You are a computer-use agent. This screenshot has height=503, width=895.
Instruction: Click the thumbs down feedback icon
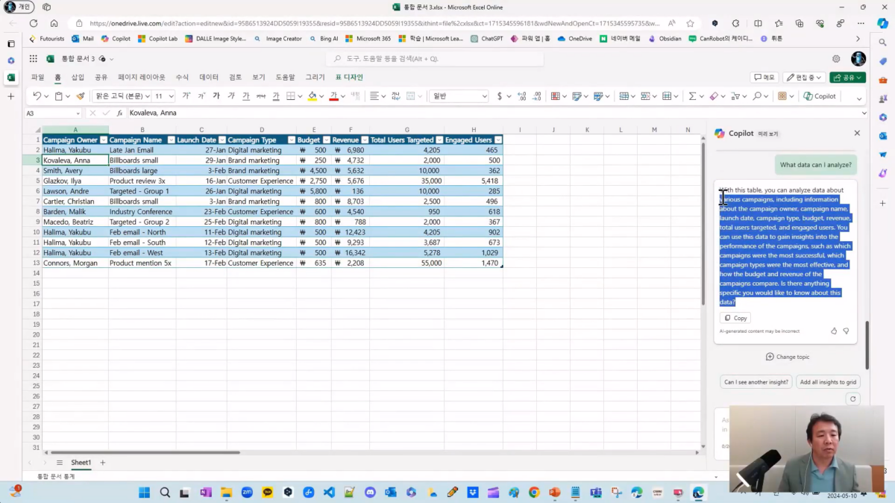click(x=846, y=331)
